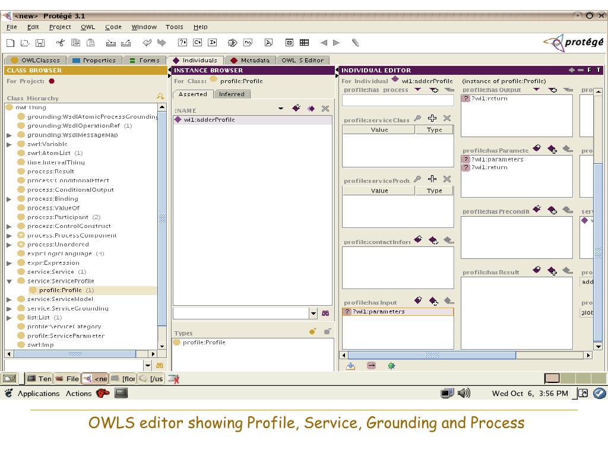Expand the list:List tree node
The image size is (608, 456).
9,318
